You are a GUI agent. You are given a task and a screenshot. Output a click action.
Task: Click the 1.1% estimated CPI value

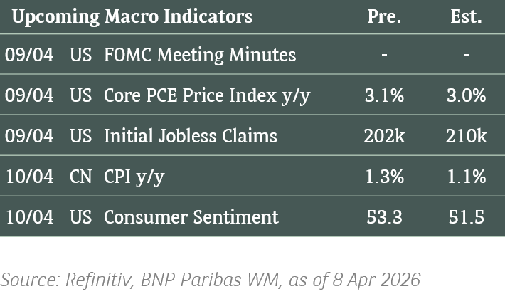click(x=467, y=177)
